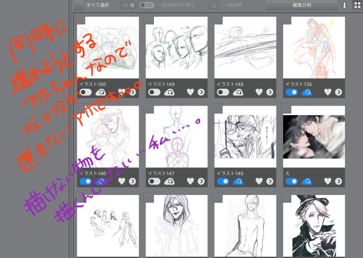
Task: Tick select checkbox on イラスト145 card
Action: [217, 108]
